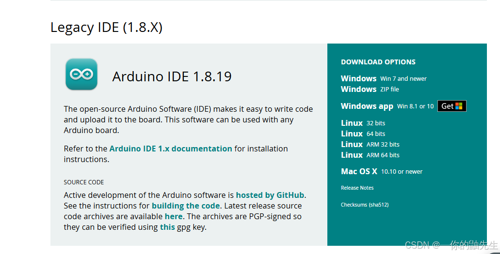Click the 'here' source archives link
The height and width of the screenshot is (254, 500).
click(x=174, y=216)
